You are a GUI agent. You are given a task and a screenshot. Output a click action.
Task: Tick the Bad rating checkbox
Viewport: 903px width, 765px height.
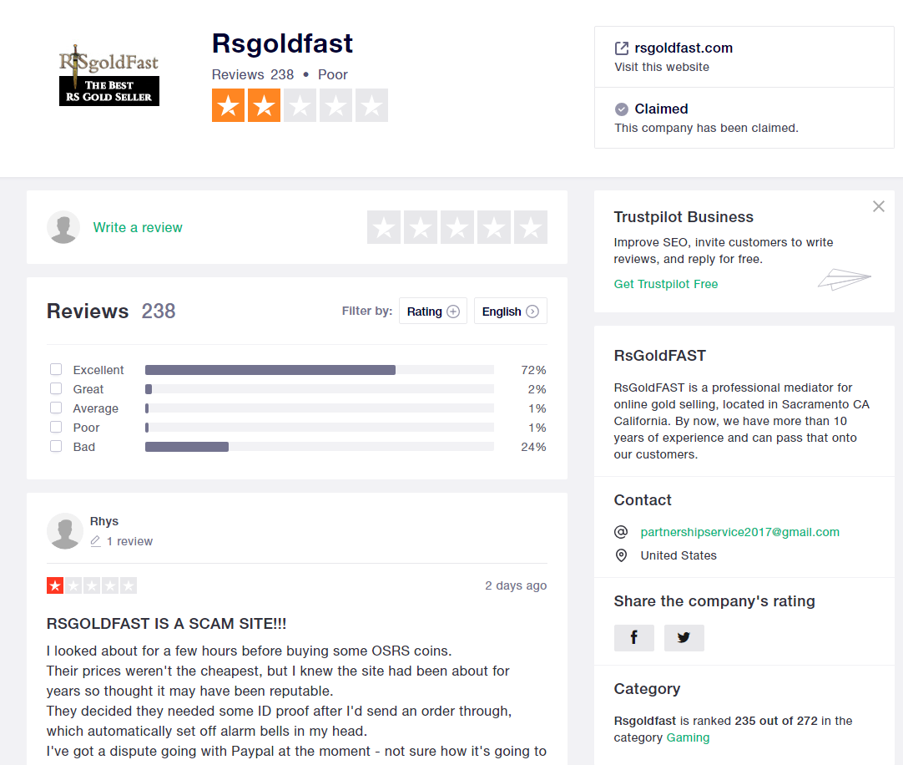point(56,446)
